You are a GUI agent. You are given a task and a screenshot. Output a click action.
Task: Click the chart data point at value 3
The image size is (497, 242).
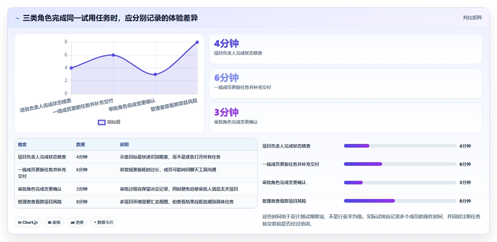pyautogui.click(x=155, y=74)
